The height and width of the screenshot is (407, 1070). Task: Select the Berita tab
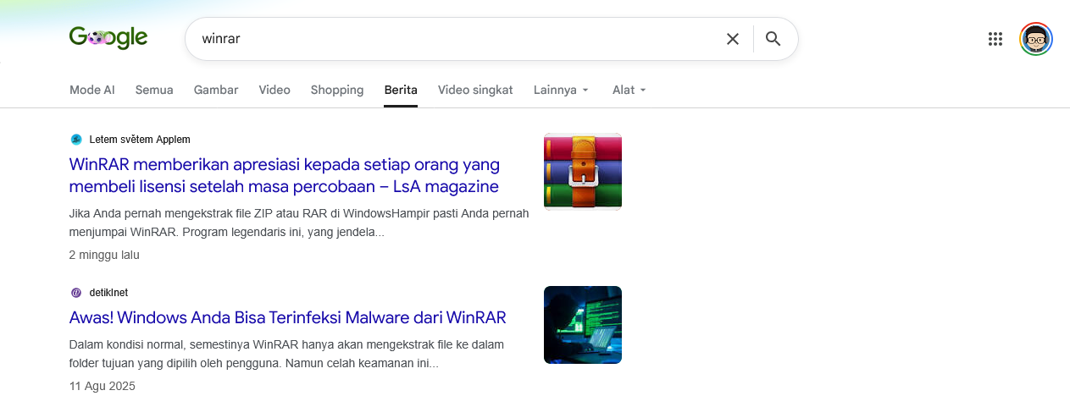[401, 90]
